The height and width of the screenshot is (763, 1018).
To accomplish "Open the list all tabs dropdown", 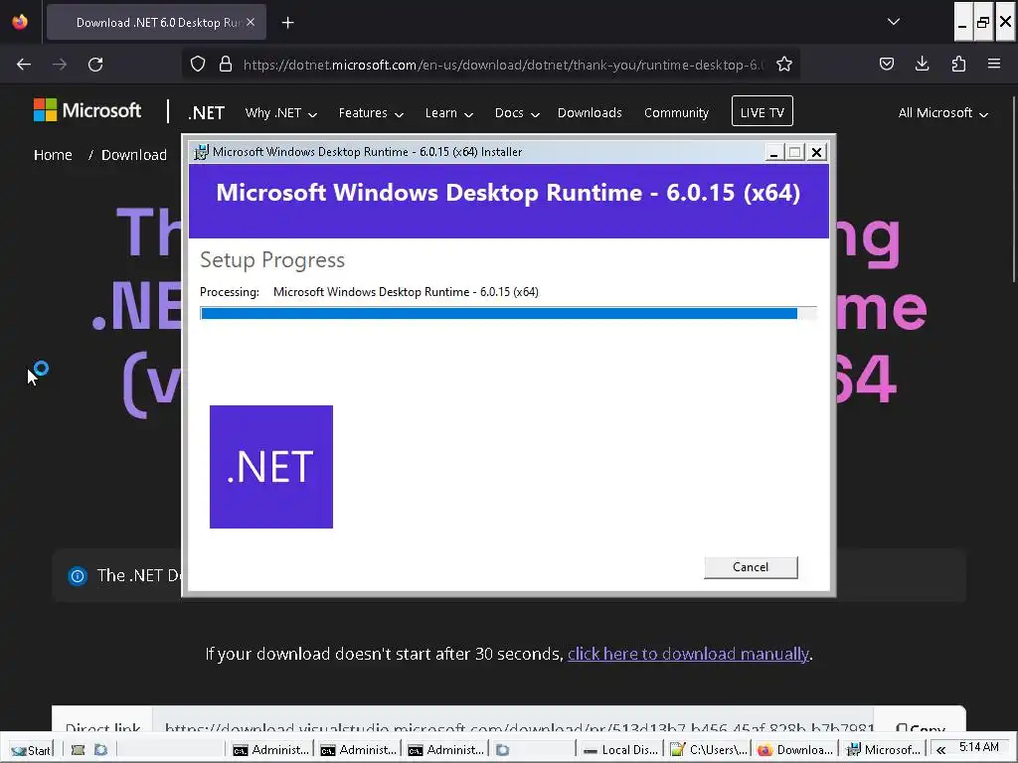I will [x=894, y=22].
